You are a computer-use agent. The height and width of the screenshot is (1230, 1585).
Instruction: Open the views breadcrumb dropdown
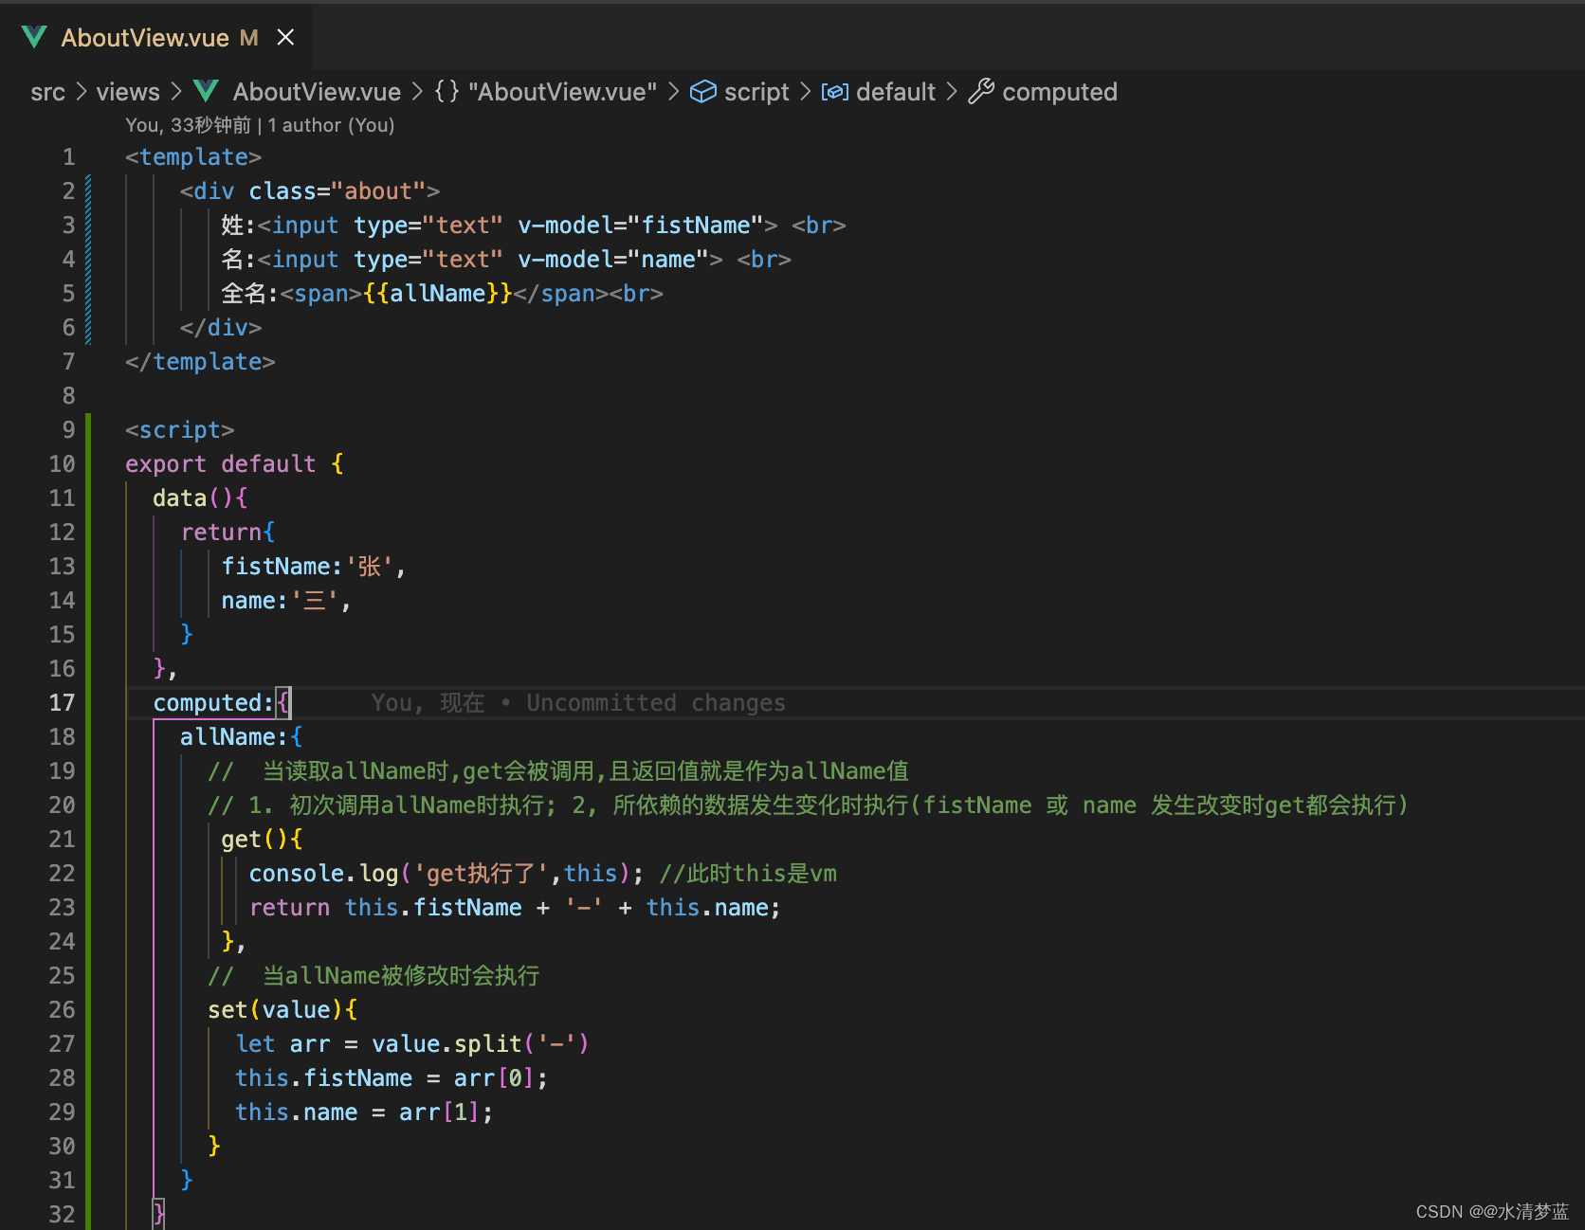tap(127, 91)
